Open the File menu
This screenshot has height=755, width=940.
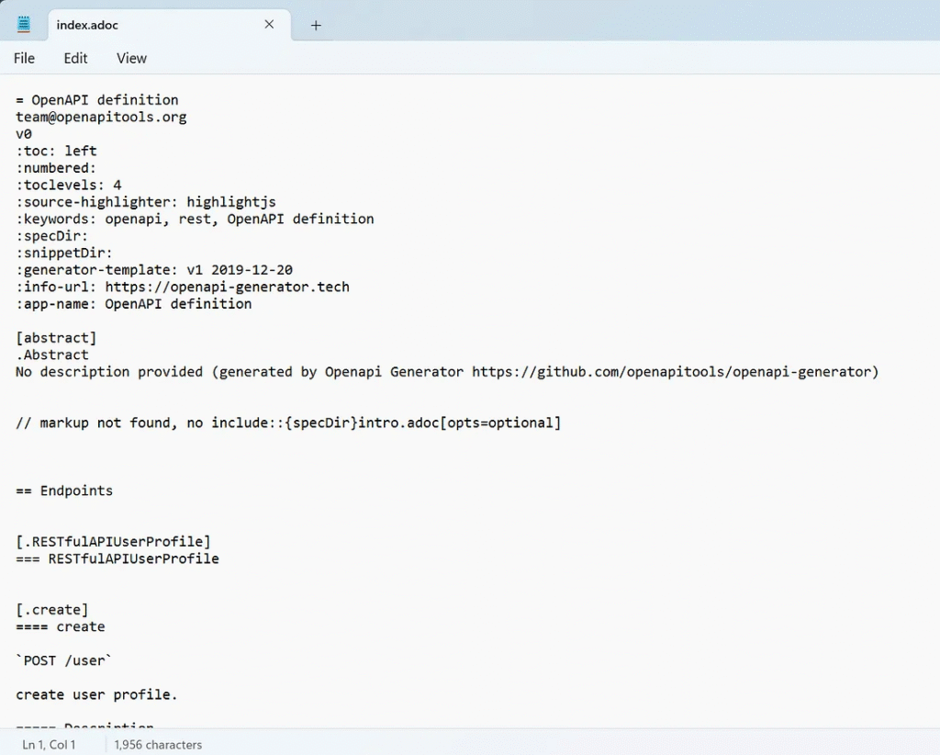point(24,58)
